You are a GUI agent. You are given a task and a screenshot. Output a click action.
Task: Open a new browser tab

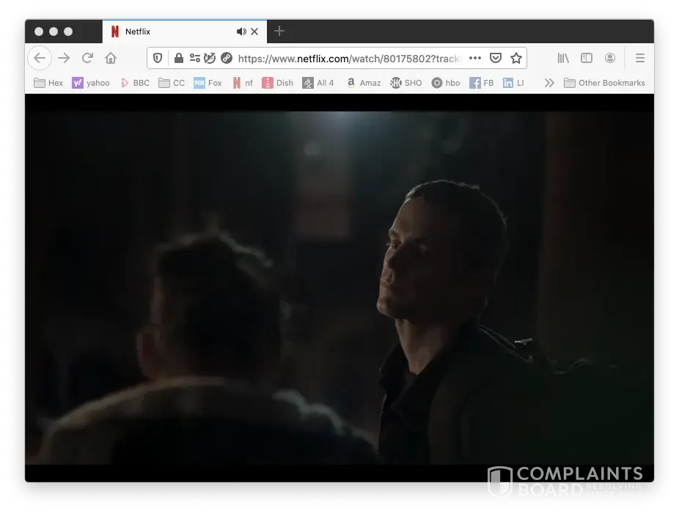coord(279,32)
